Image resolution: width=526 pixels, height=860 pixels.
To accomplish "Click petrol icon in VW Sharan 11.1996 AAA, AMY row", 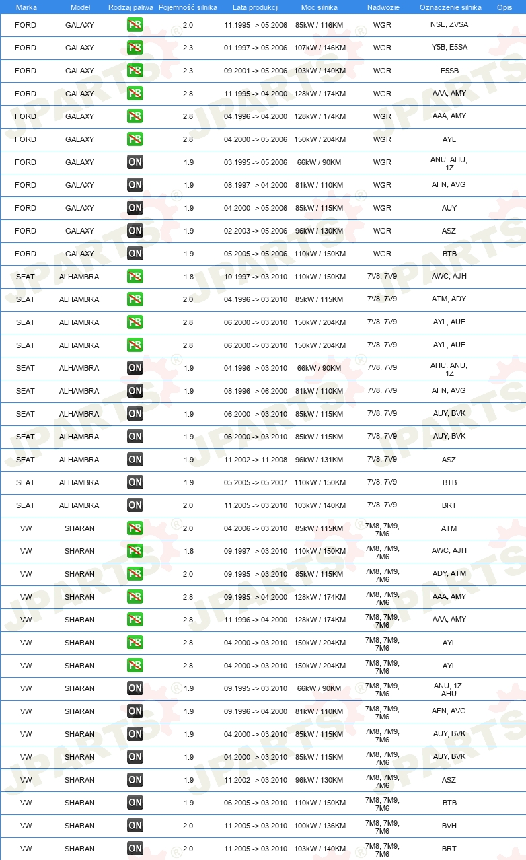I will [x=135, y=620].
